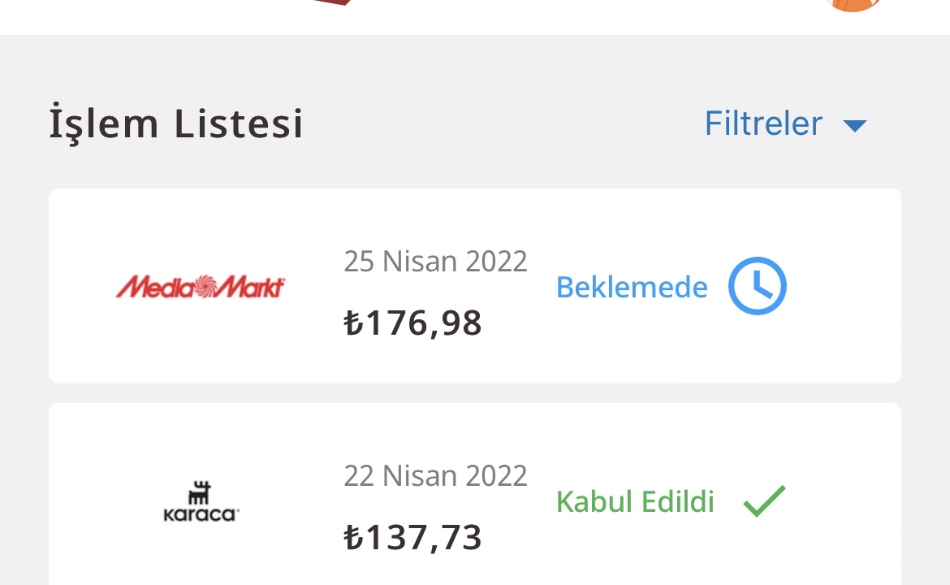This screenshot has width=950, height=585.
Task: Tap the orange profile avatar at top
Action: [x=852, y=5]
